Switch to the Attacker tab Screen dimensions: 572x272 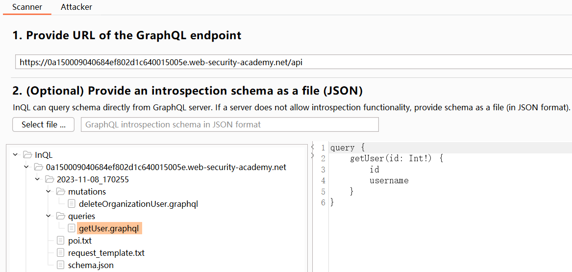click(x=76, y=7)
